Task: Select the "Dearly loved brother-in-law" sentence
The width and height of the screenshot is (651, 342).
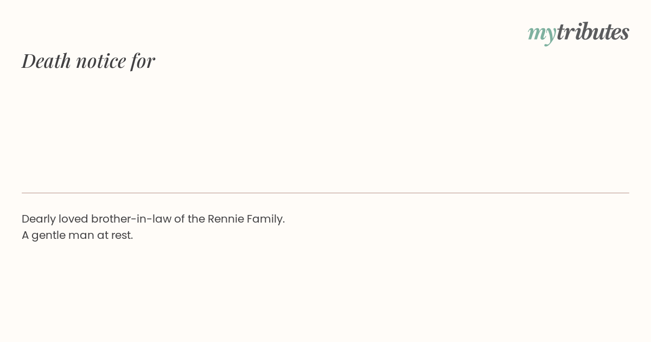Action: coord(153,219)
